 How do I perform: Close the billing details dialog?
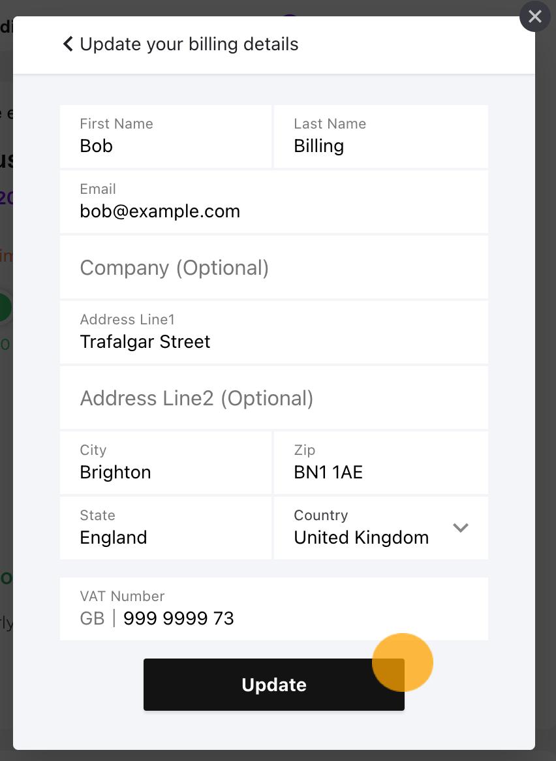click(534, 16)
